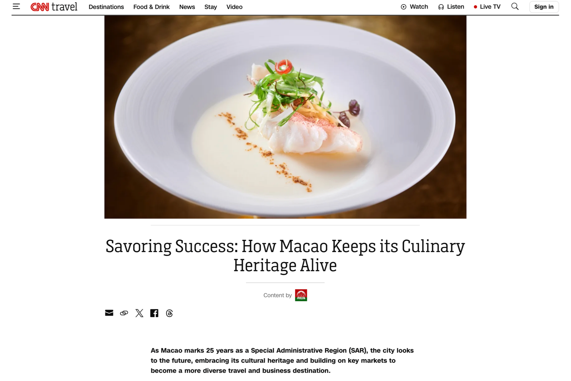This screenshot has width=571, height=381.
Task: Share article on Facebook
Action: tap(154, 313)
